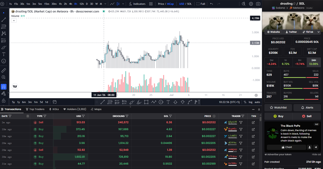Select the arrow up marker in floating toolbar
The height and width of the screenshot is (169, 323).
tap(175, 102)
